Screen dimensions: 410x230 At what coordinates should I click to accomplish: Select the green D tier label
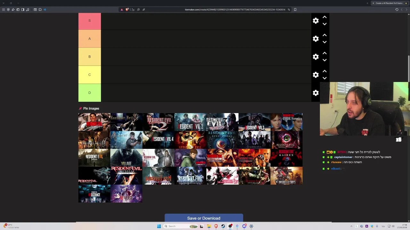(x=90, y=93)
